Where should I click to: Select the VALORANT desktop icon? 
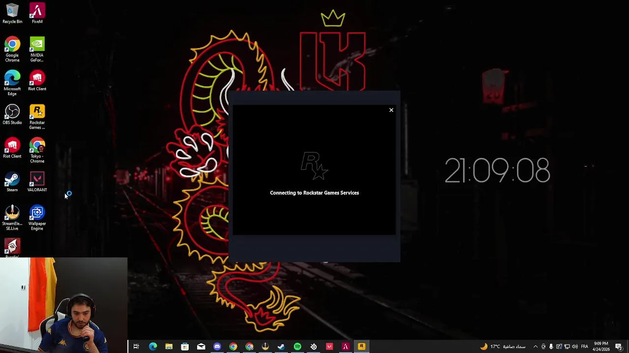[x=37, y=182]
